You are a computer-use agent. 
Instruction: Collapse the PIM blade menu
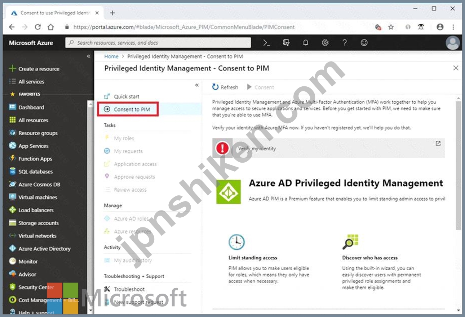point(197,85)
